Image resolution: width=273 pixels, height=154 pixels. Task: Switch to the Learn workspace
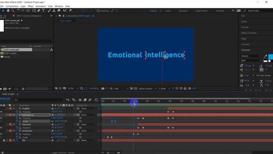pos(168,11)
